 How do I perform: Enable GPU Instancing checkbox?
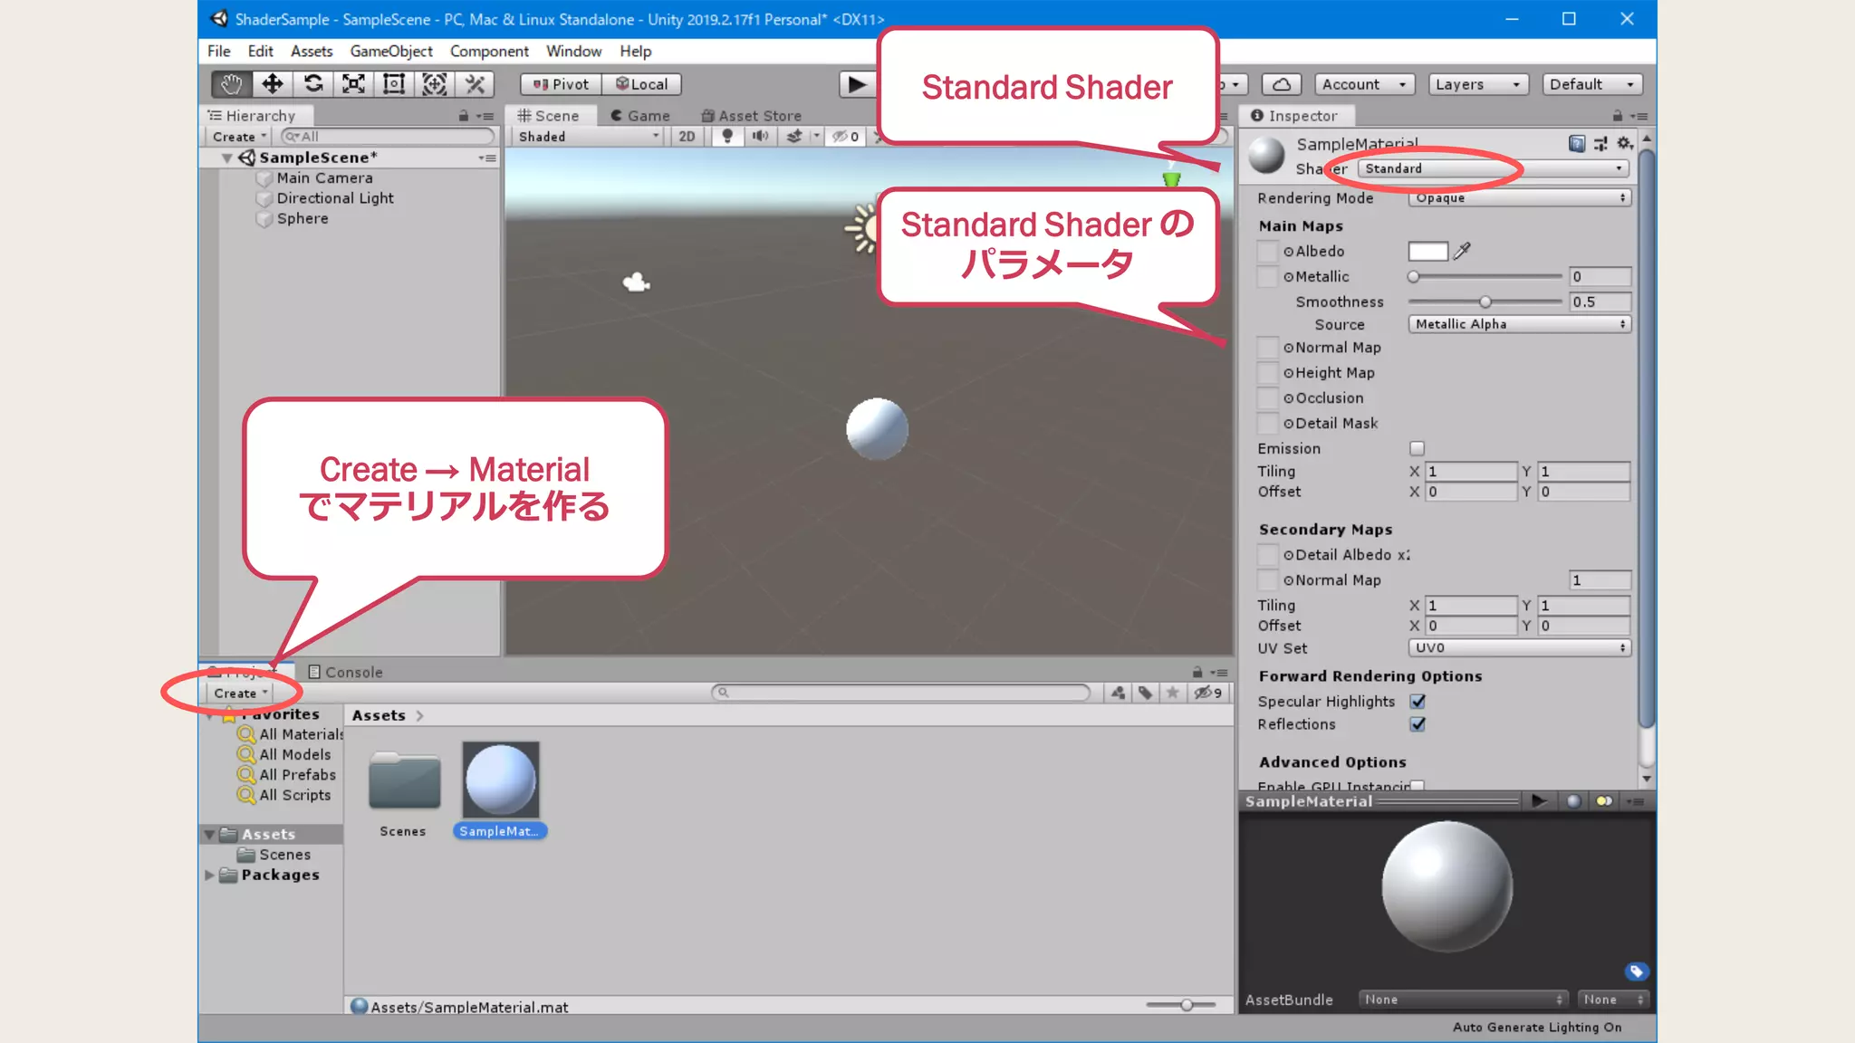tap(1418, 786)
